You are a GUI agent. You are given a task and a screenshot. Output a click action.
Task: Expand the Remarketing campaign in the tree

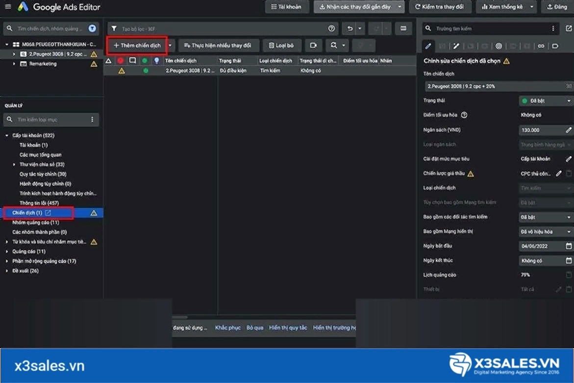[14, 64]
